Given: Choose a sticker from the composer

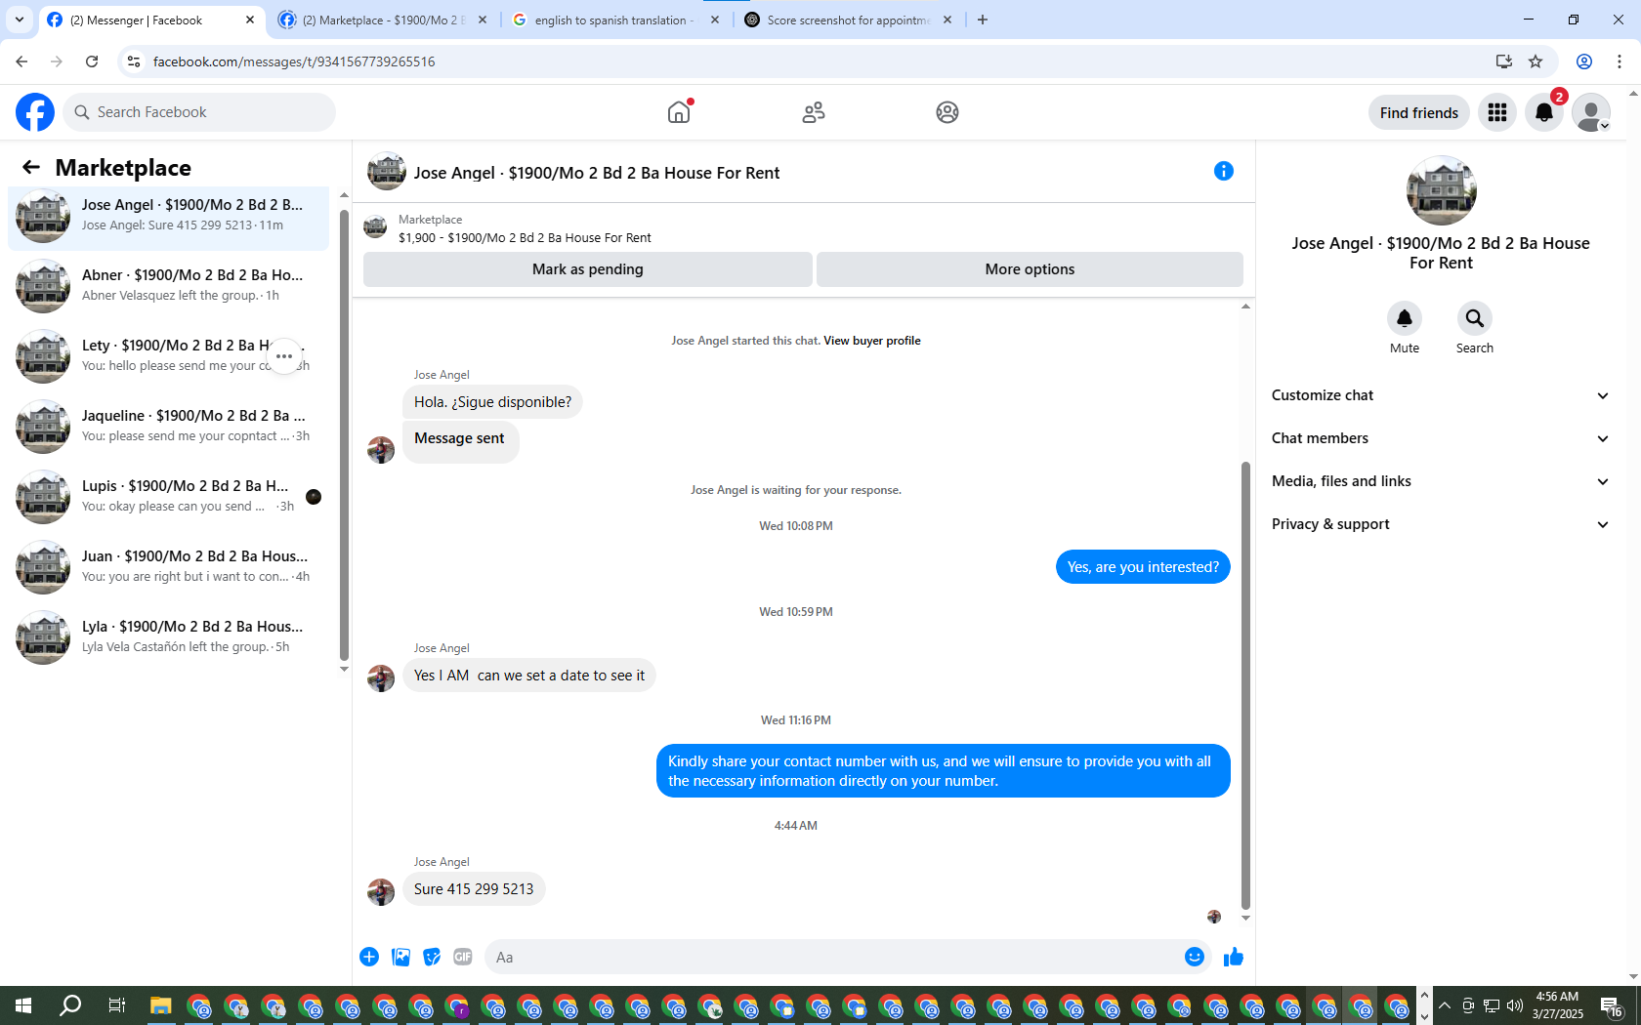Looking at the screenshot, I should (x=432, y=957).
